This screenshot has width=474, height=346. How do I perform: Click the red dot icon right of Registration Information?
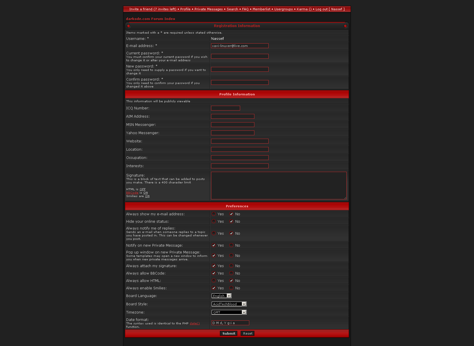pyautogui.click(x=345, y=26)
